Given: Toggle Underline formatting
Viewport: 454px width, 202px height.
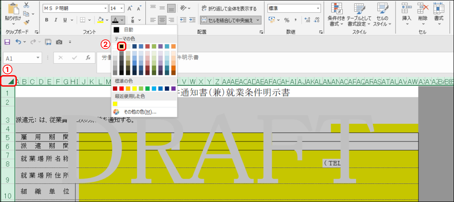Looking at the screenshot, I should tap(65, 20).
